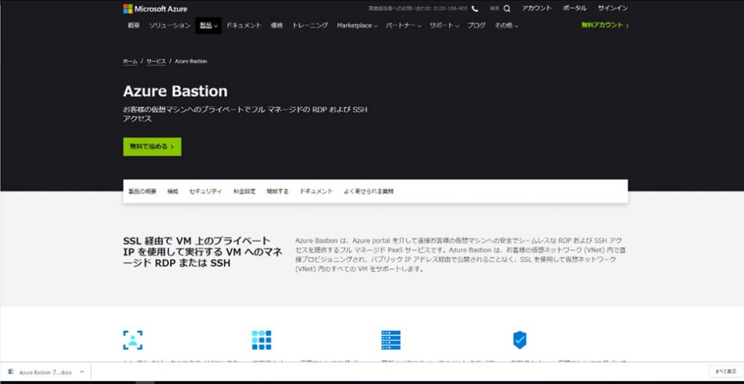
Task: Click the ポータル link
Action: (575, 9)
